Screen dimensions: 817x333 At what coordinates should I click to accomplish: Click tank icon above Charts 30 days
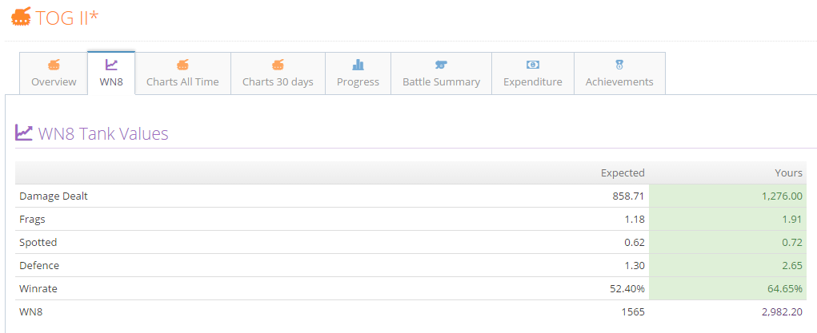click(x=278, y=65)
